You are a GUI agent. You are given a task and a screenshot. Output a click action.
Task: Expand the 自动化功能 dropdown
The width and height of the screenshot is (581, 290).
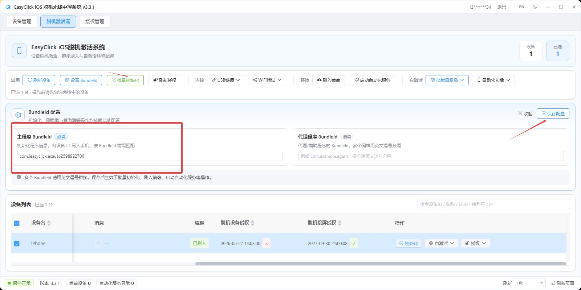[493, 80]
